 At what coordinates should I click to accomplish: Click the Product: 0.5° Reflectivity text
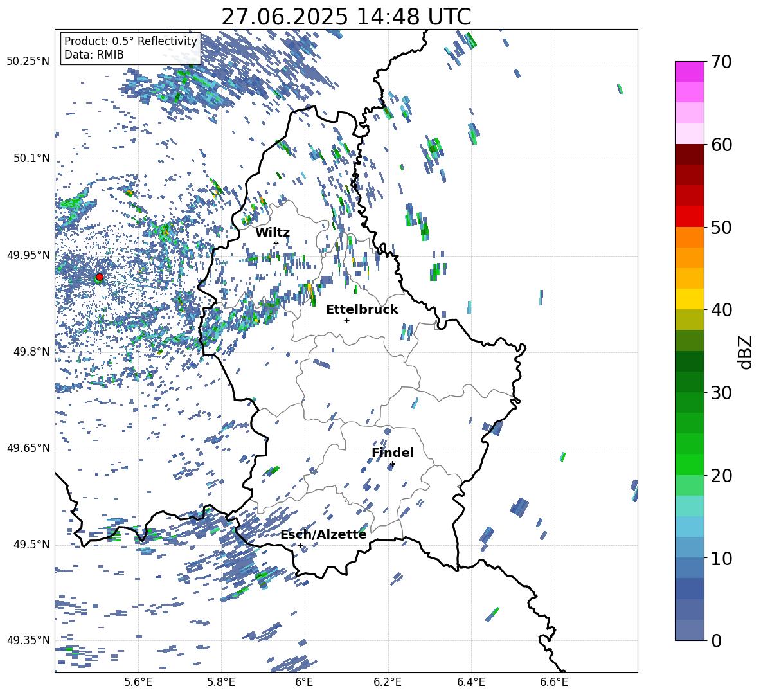[x=130, y=41]
